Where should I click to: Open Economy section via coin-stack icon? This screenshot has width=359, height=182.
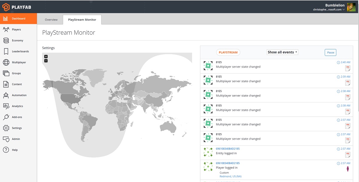pos(6,40)
